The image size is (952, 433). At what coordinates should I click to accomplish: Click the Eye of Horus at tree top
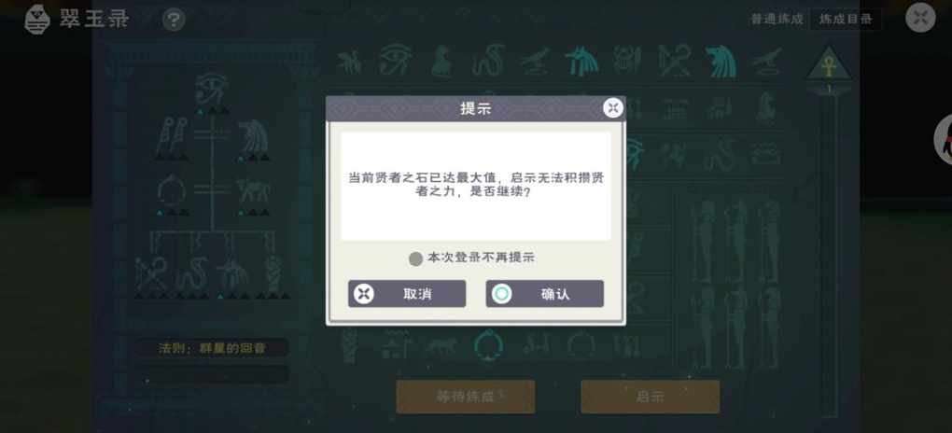pos(211,90)
